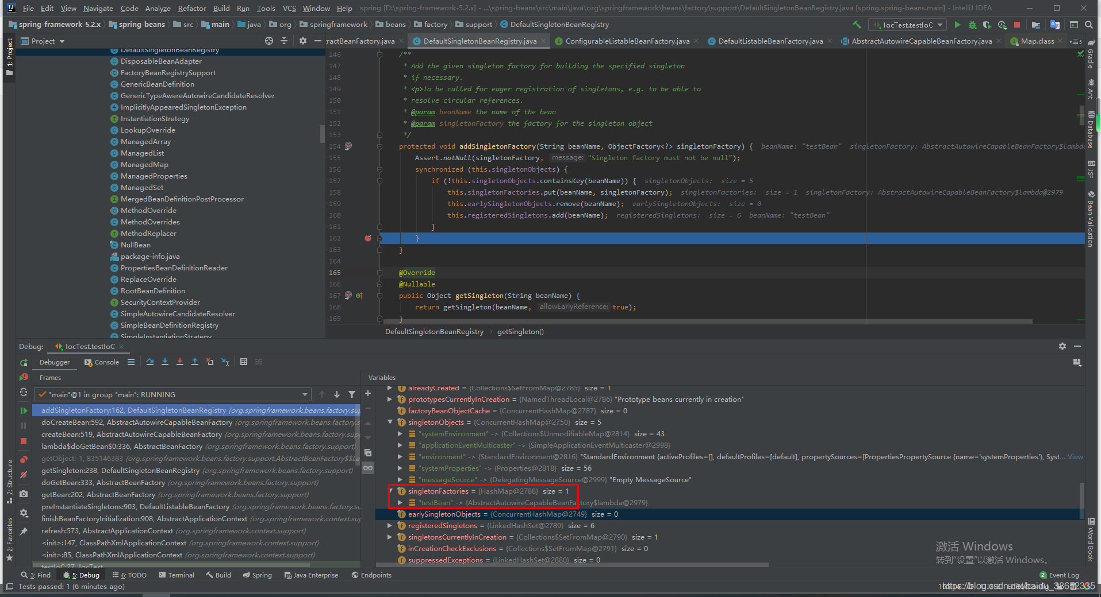Expand "systemEnvironment" map entry
Viewport: 1101px width, 597px height.
[400, 433]
